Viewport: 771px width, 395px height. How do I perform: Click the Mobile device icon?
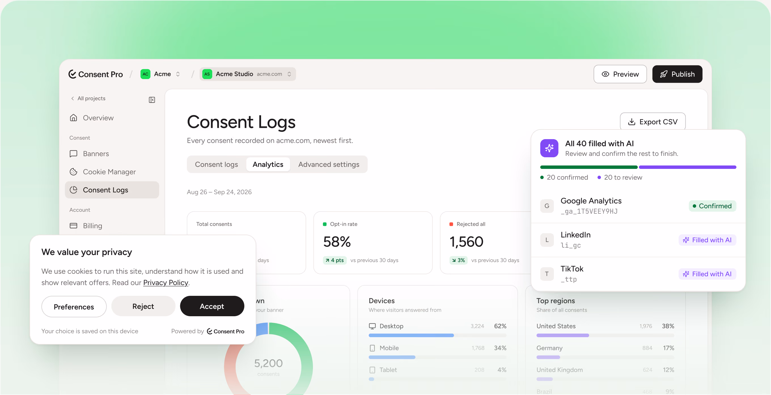point(372,348)
